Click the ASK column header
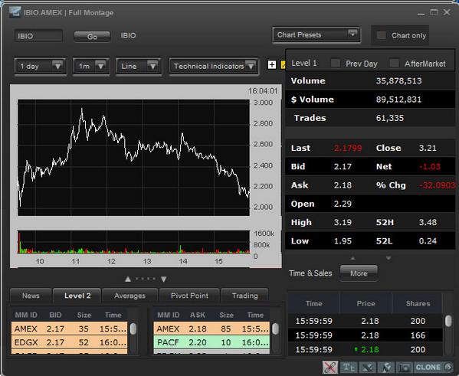 (198, 315)
